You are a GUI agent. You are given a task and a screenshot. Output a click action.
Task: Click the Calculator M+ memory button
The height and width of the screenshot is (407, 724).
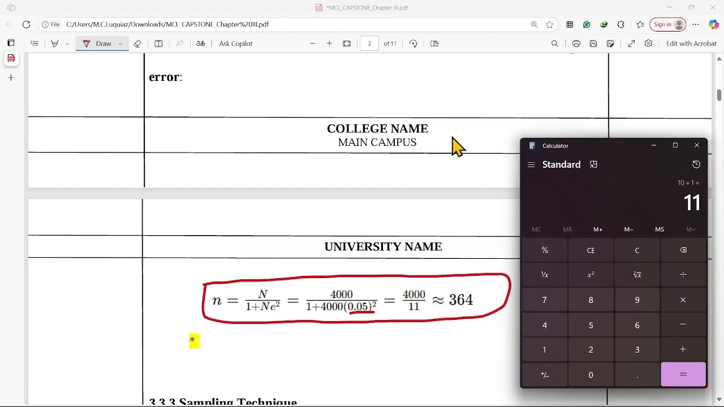pyautogui.click(x=598, y=230)
